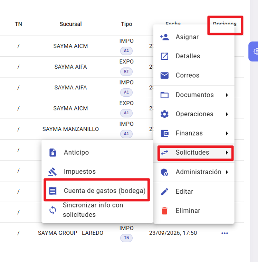Viewport: 258px width, 262px height.
Task: Click Sincronizar info con solicitudes
Action: pos(97,210)
